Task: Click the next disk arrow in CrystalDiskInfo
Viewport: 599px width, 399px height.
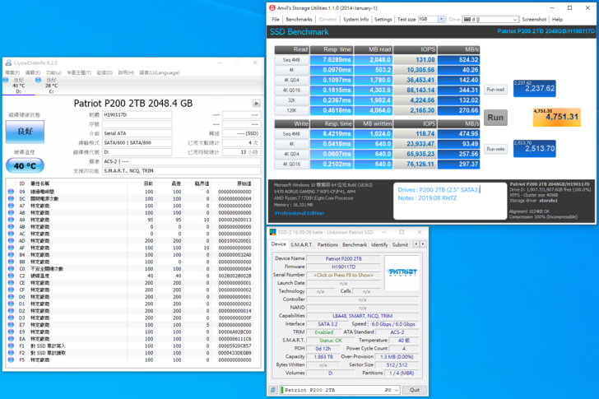Action: 256,103
